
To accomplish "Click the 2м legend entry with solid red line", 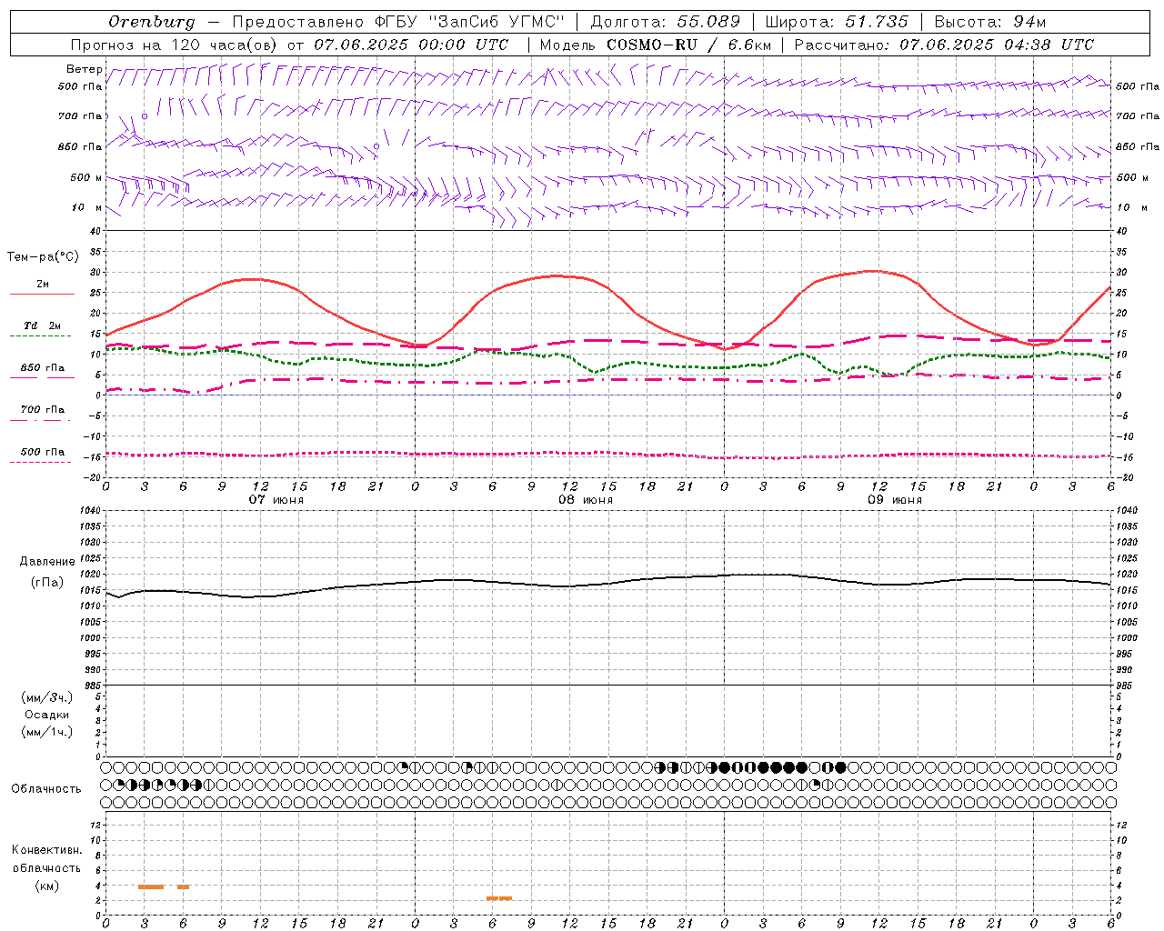I will tap(43, 284).
